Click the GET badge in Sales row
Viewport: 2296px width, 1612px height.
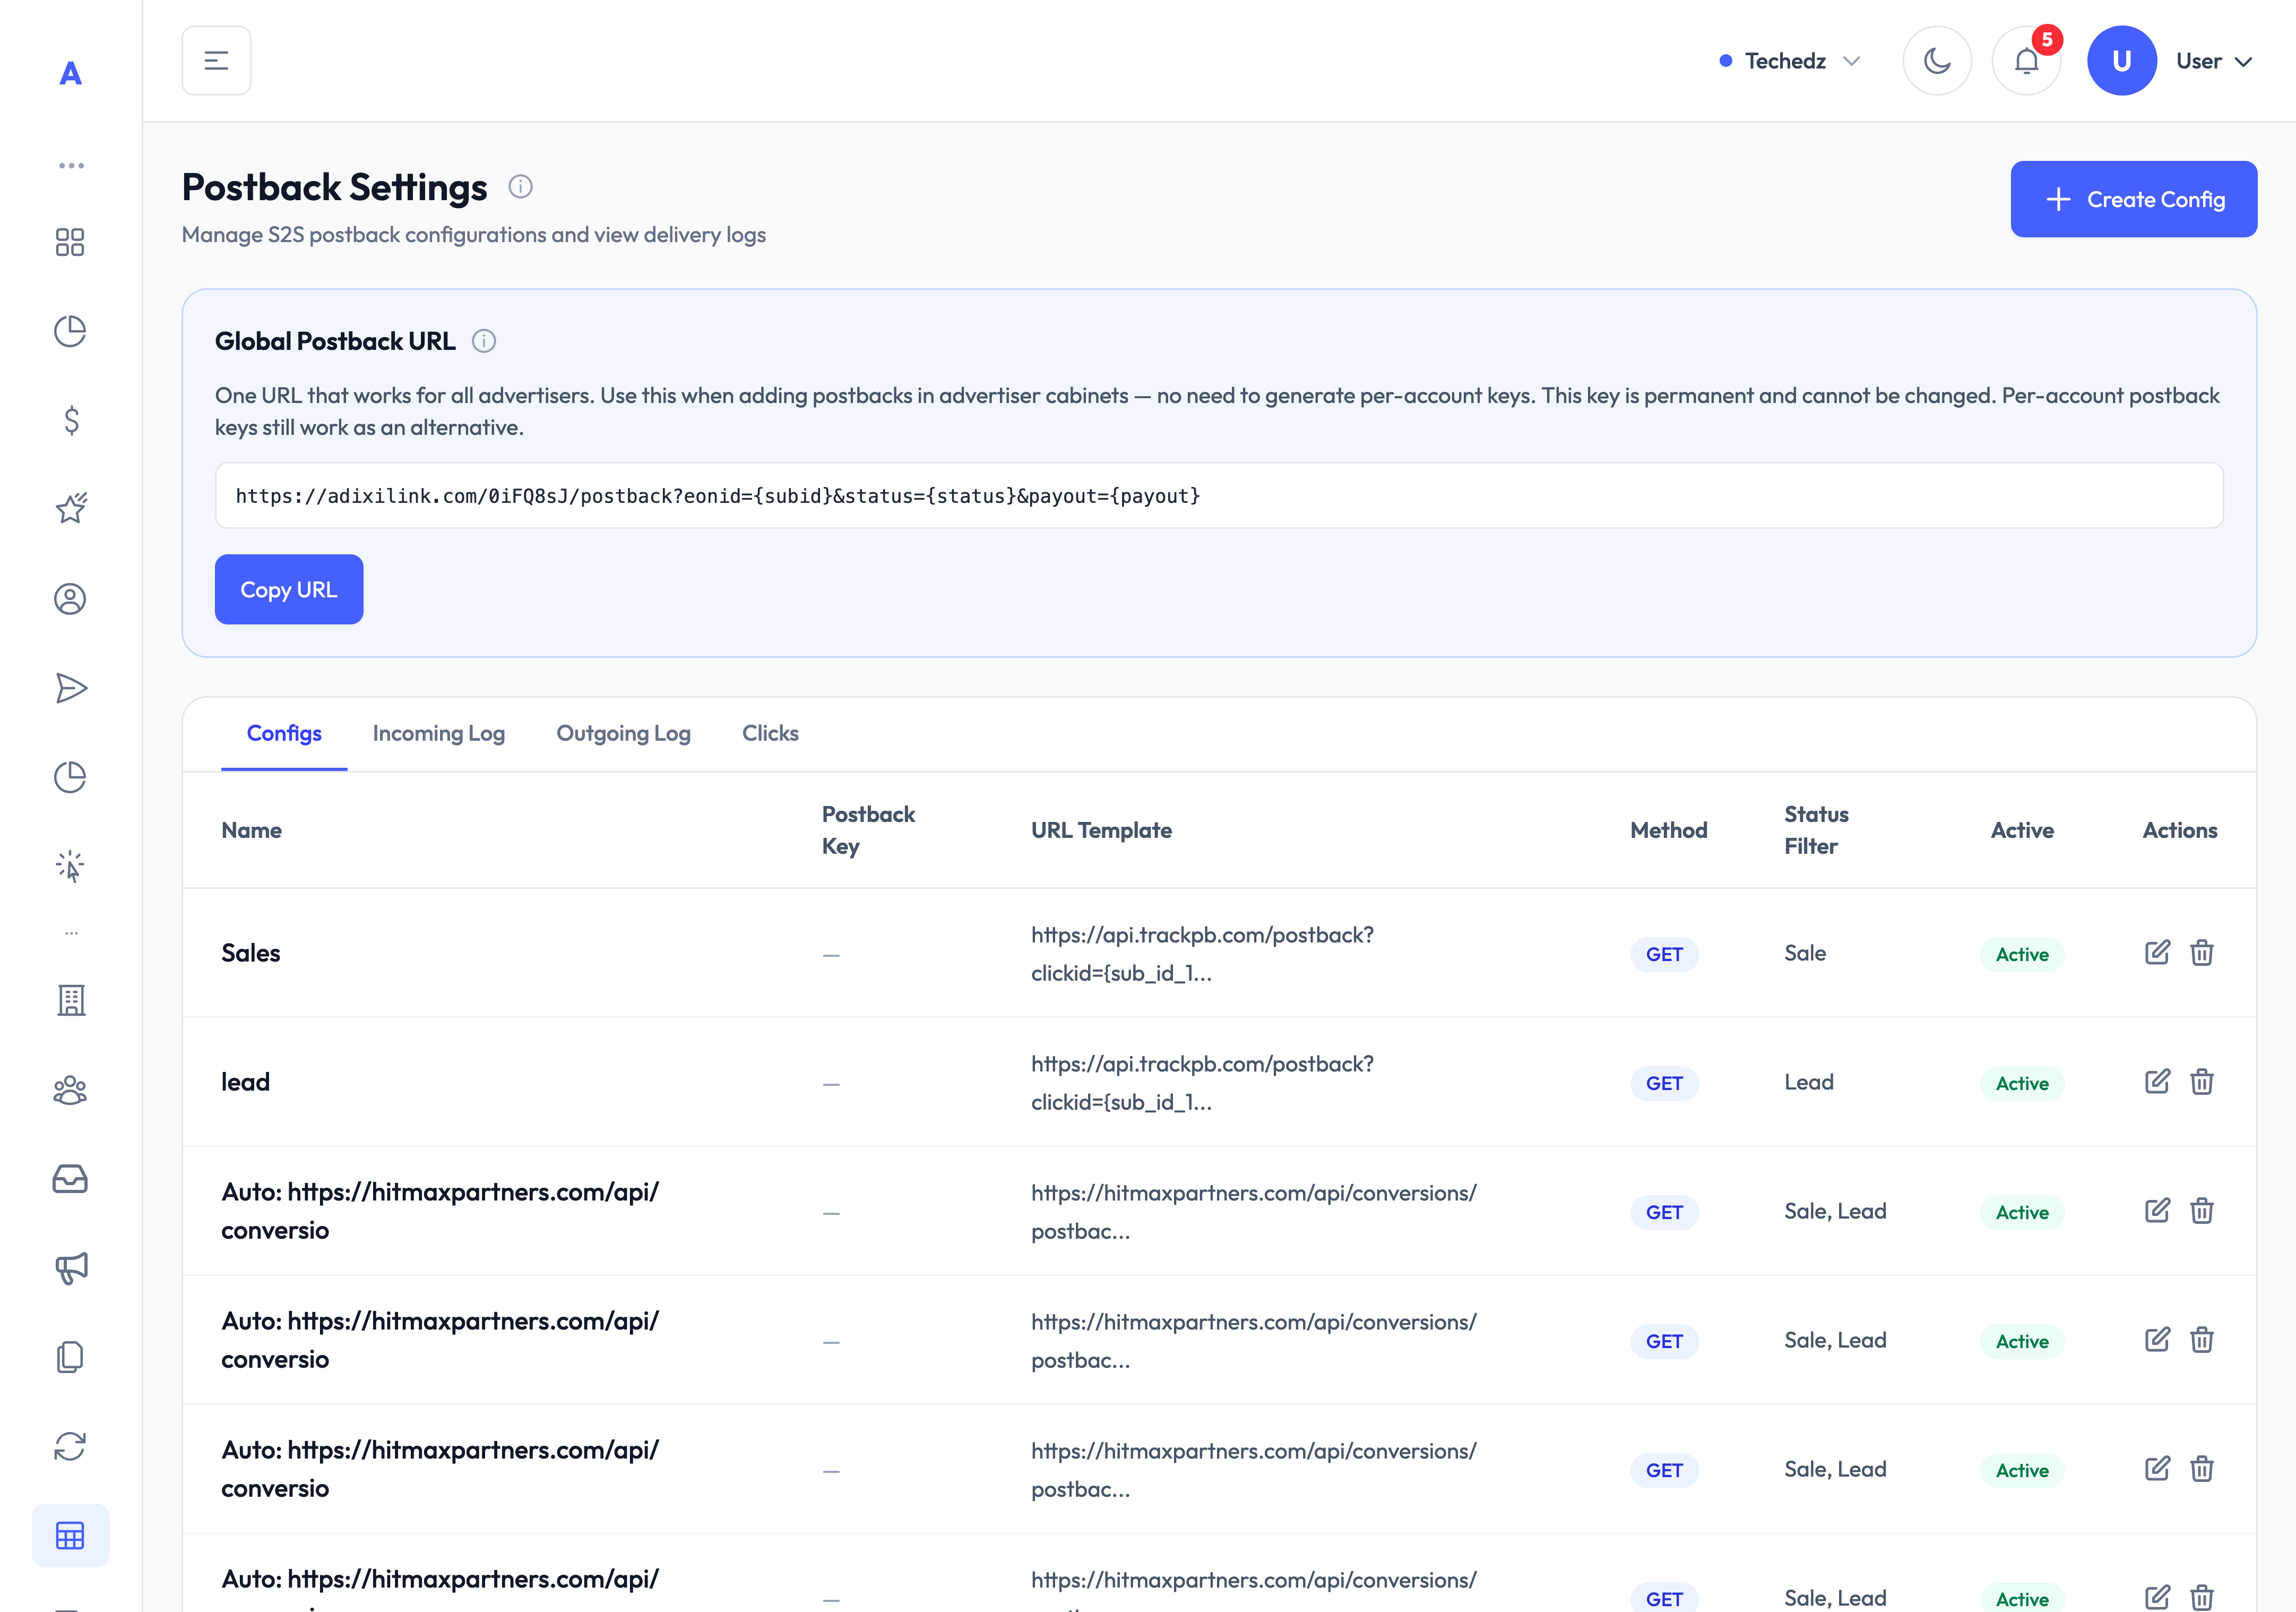tap(1664, 955)
